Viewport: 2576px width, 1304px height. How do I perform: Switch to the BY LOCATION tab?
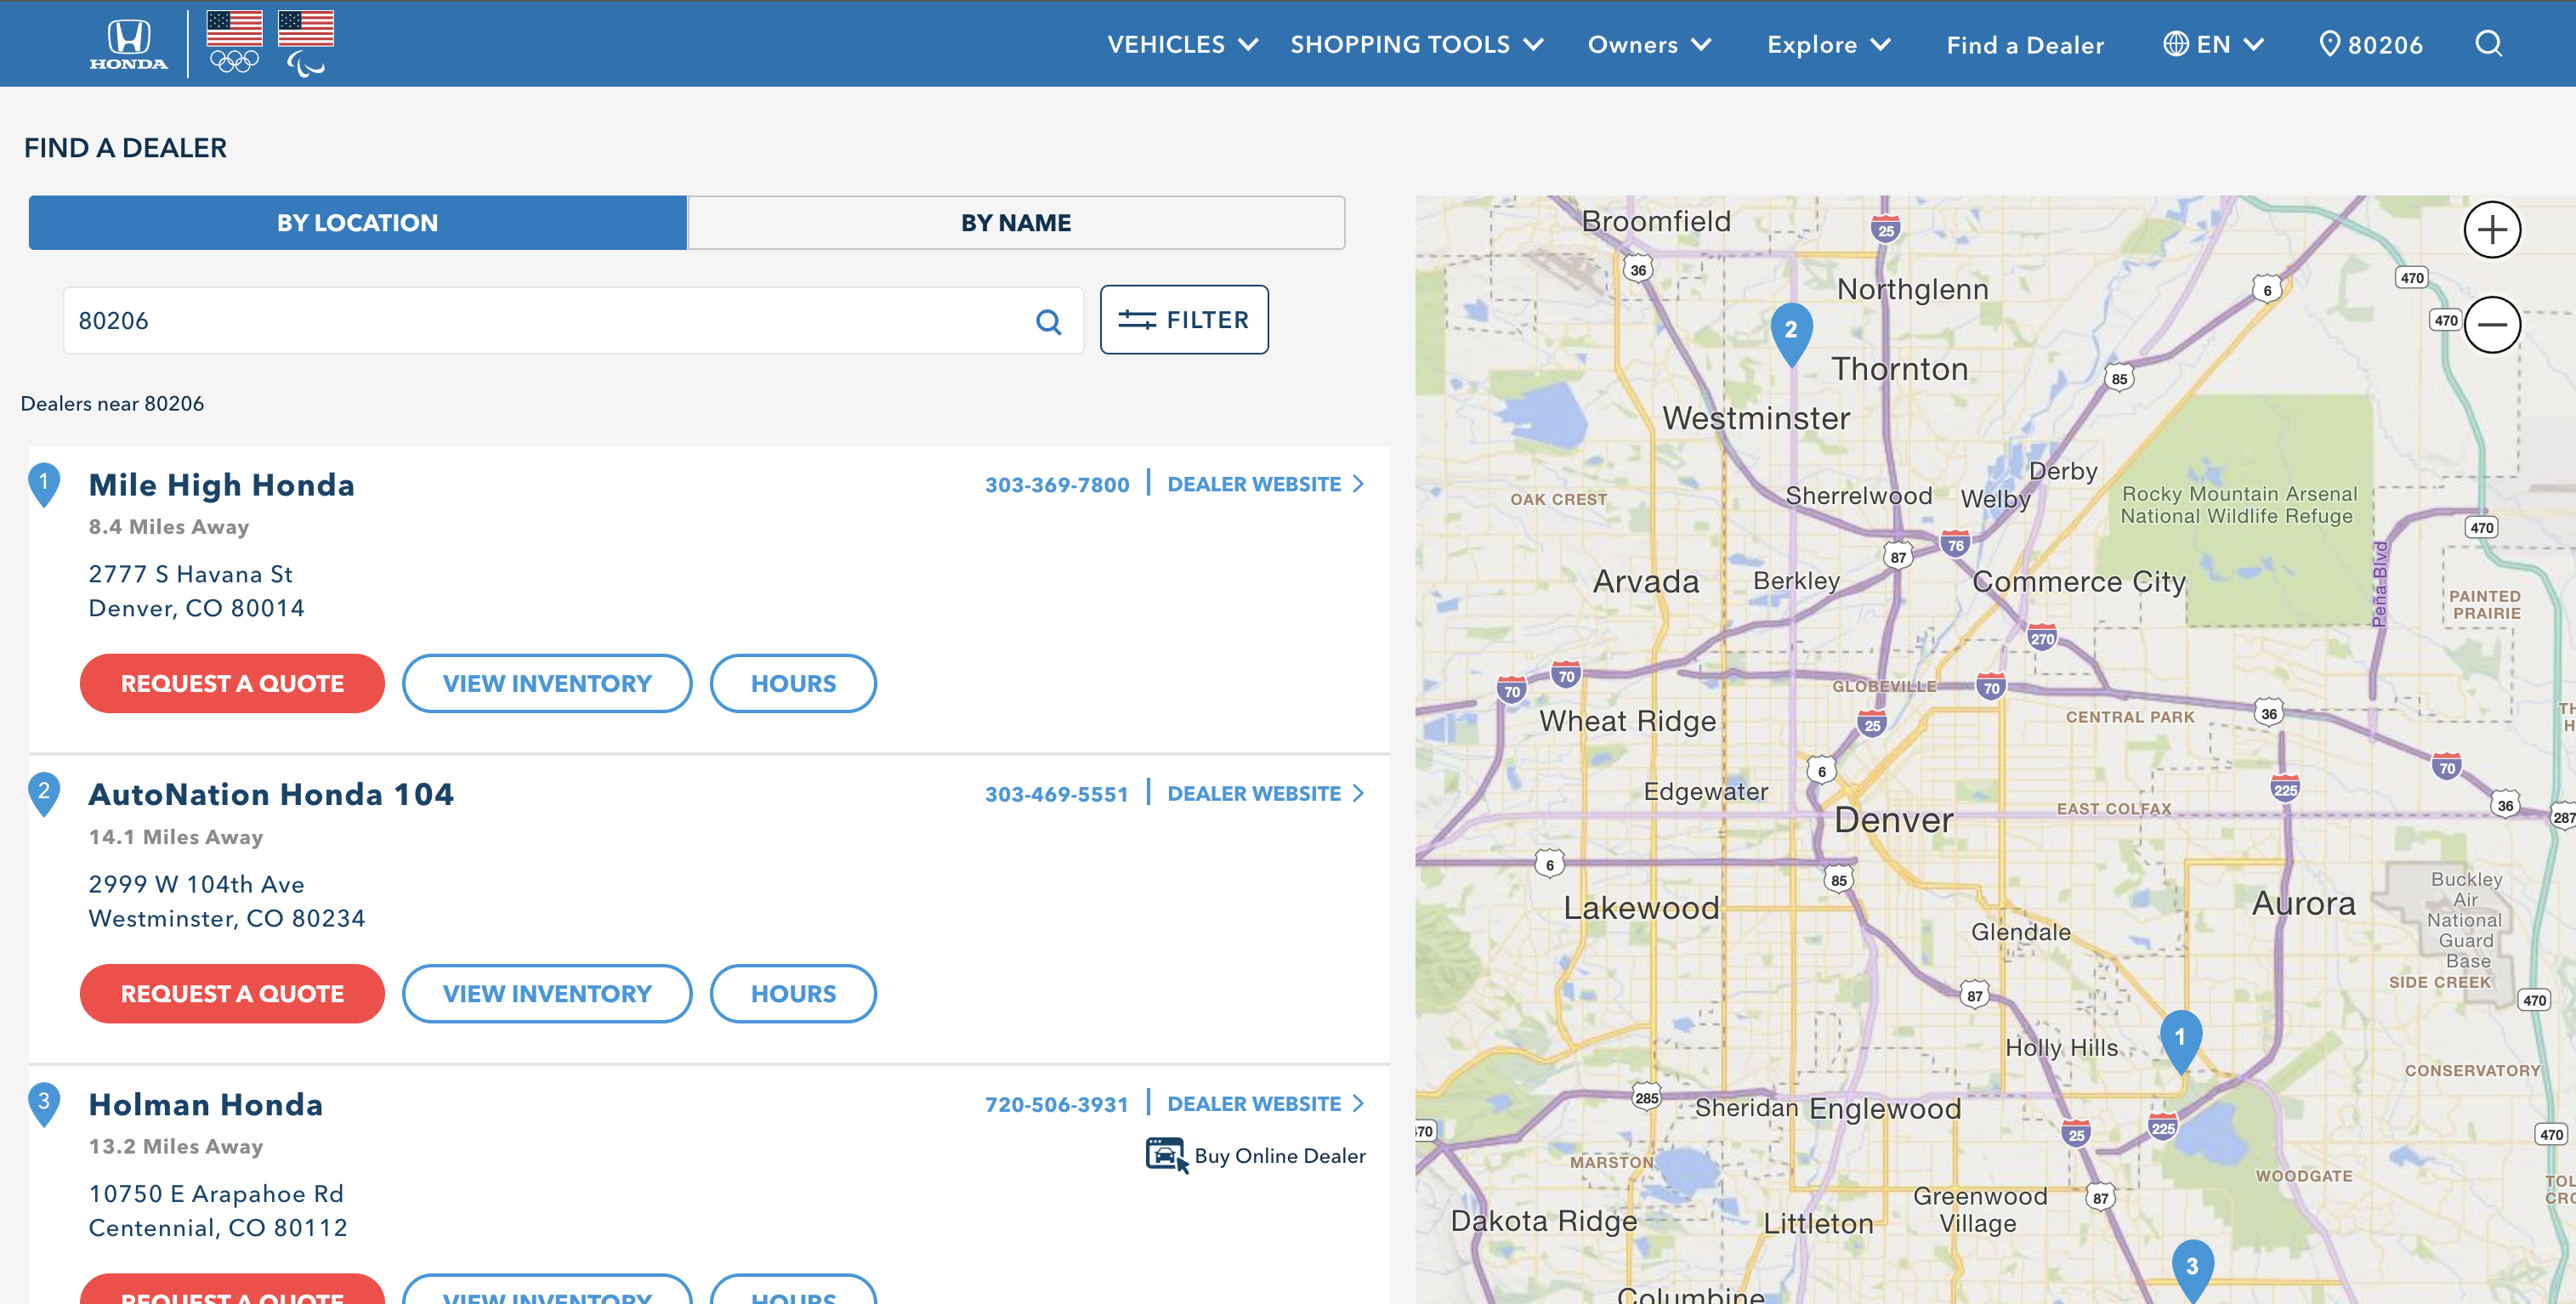point(358,222)
